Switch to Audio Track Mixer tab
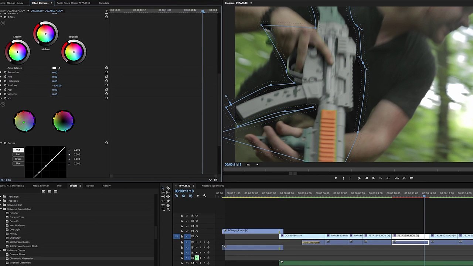The image size is (473, 266). [x=73, y=3]
